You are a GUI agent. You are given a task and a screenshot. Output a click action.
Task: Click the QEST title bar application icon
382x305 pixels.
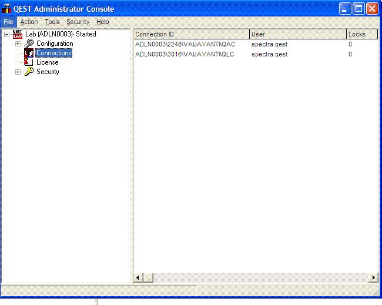click(7, 9)
